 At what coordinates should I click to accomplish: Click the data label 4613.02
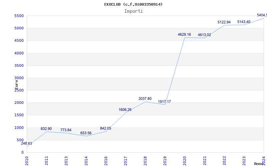click(x=204, y=35)
